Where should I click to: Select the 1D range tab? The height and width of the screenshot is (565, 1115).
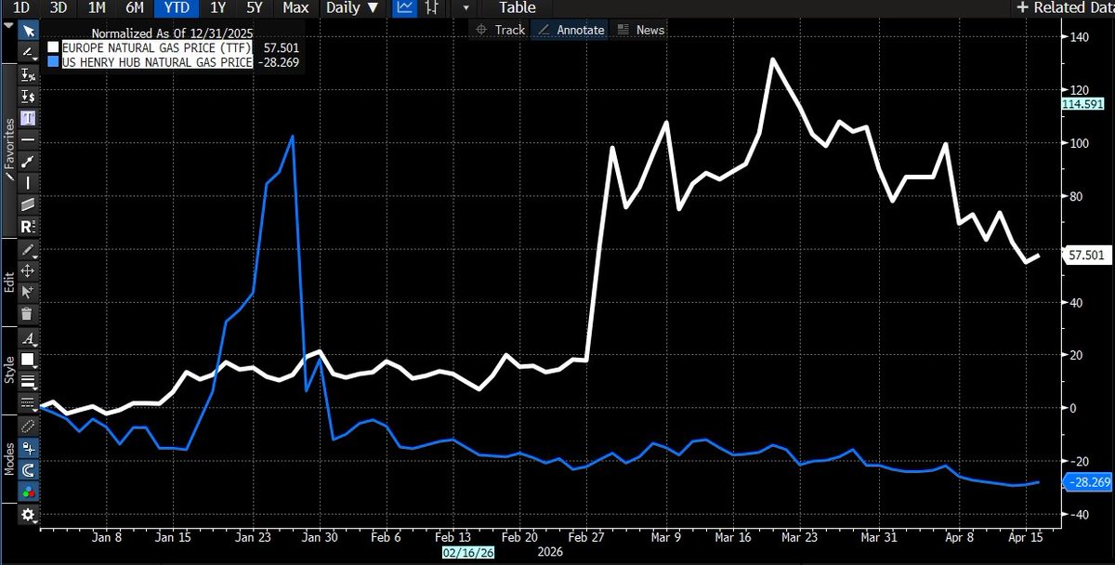point(20,8)
